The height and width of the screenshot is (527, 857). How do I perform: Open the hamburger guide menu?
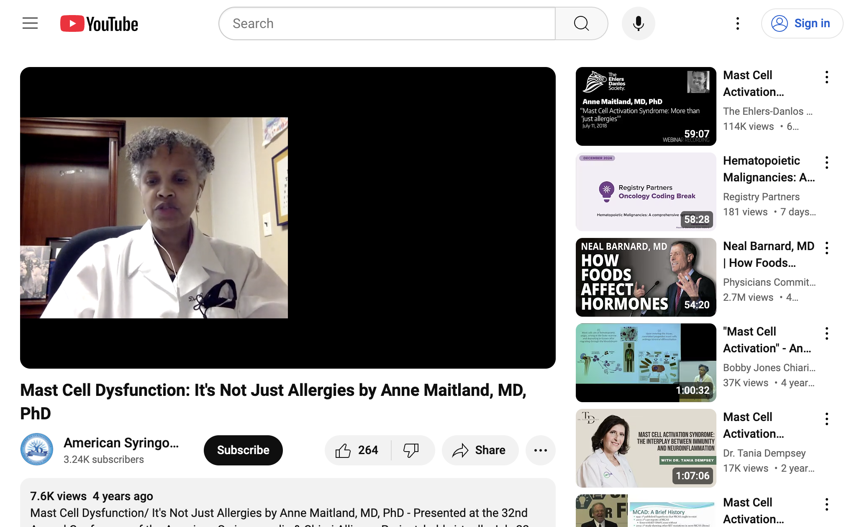(x=30, y=23)
